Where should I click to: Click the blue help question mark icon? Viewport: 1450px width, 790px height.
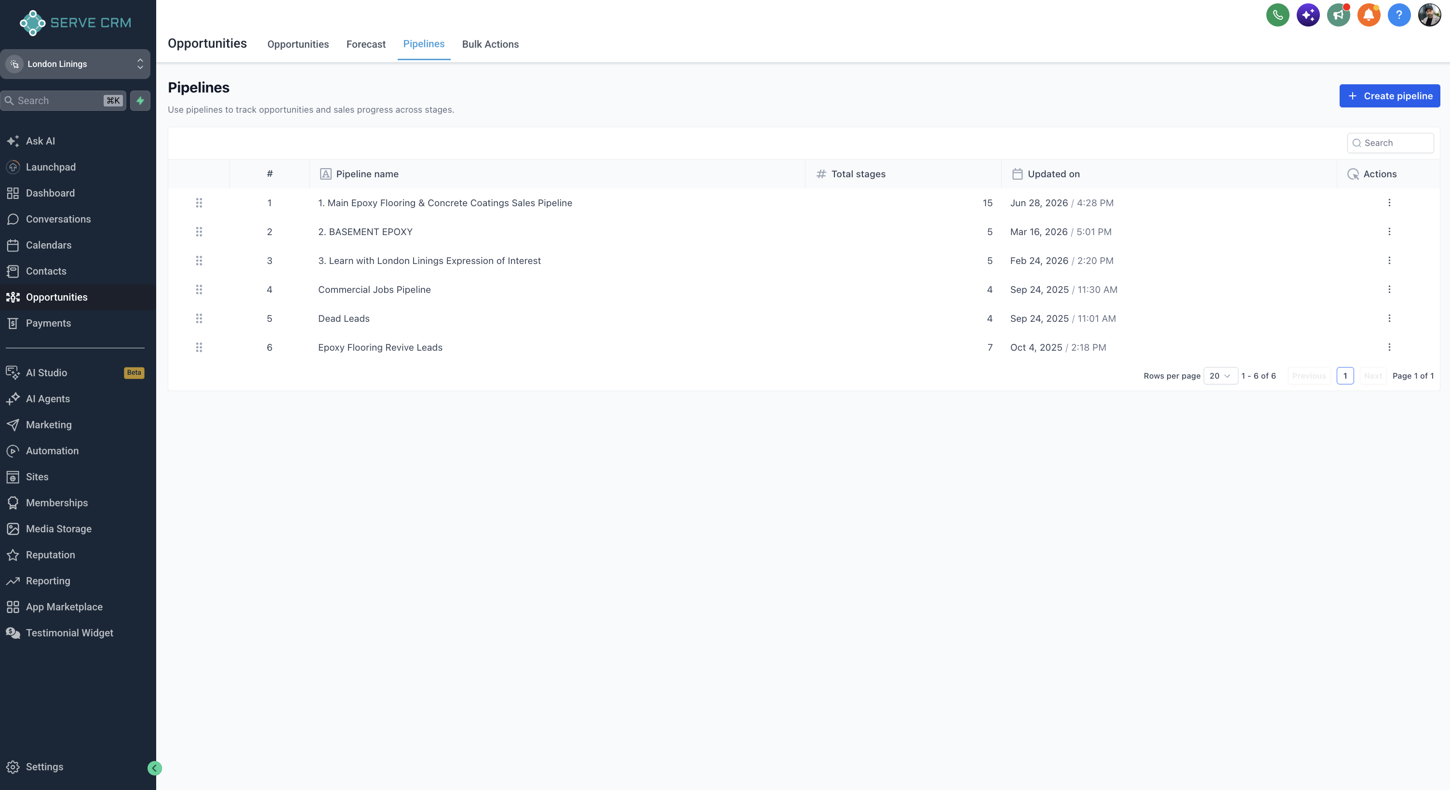point(1399,15)
